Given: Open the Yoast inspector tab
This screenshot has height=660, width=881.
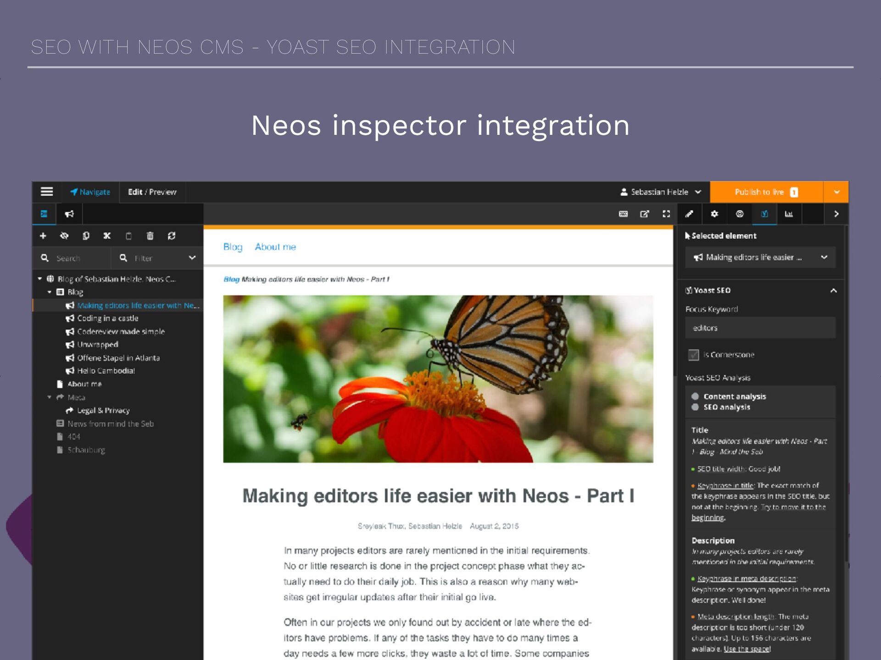Looking at the screenshot, I should tap(764, 214).
